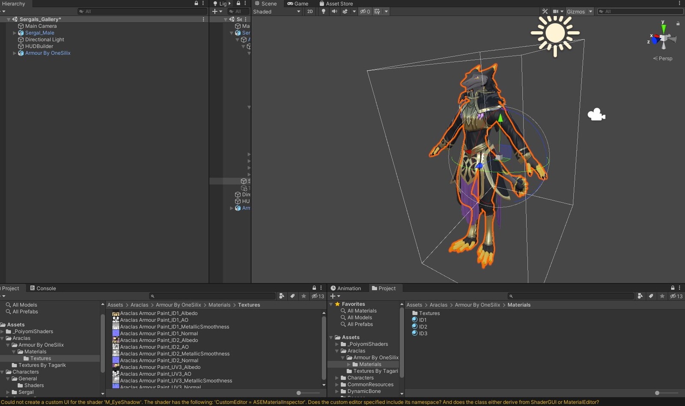Toggle scene effects (skybox/fog) icon
The image size is (685, 406).
pyautogui.click(x=345, y=12)
